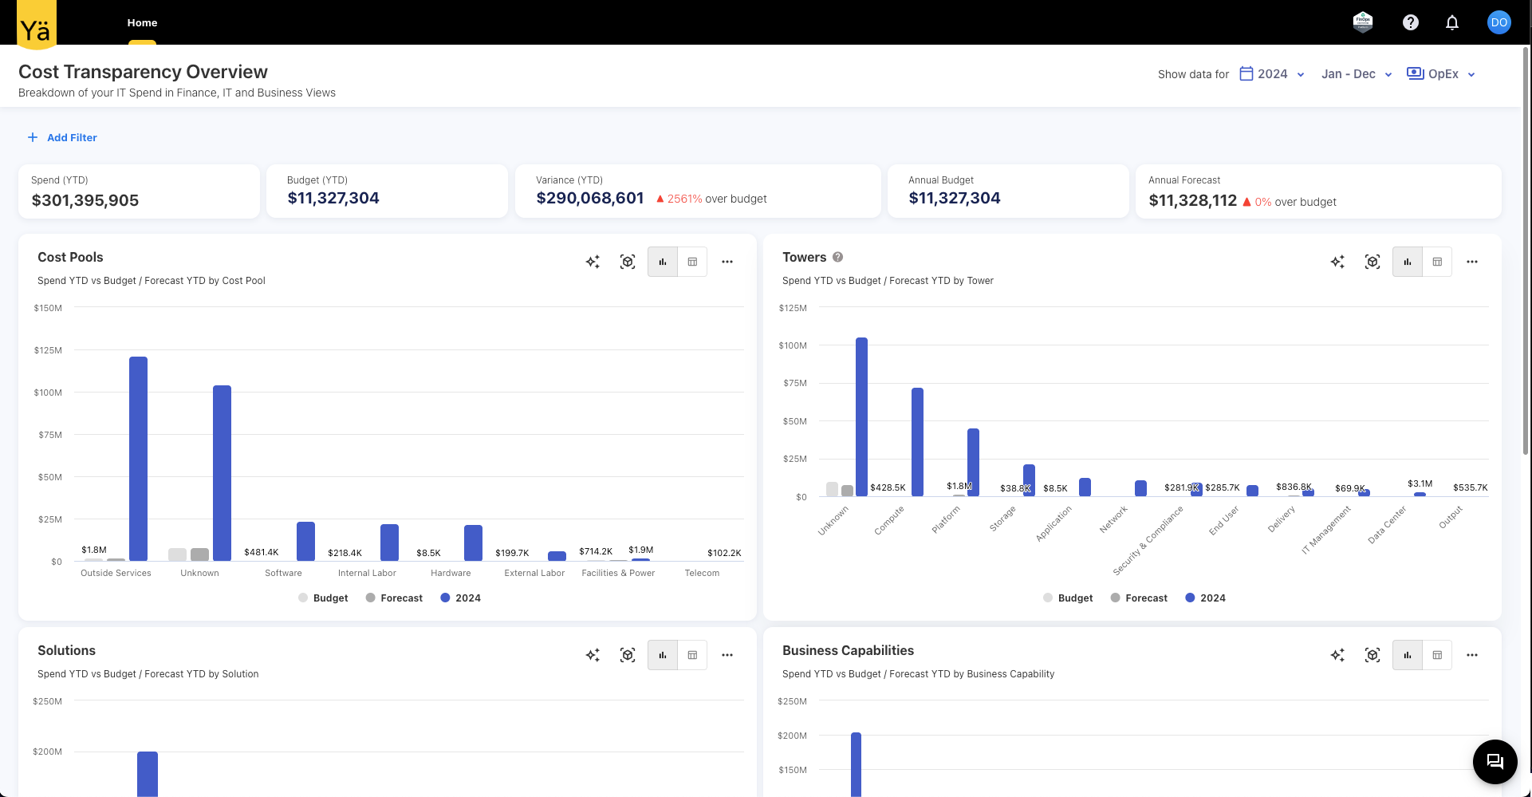Click the help question mark icon
This screenshot has height=797, width=1532.
pos(1411,22)
